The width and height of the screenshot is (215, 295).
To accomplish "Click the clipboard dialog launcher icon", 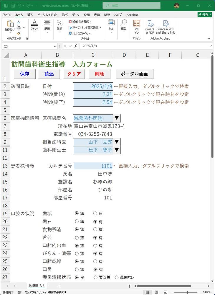I will [27, 38].
